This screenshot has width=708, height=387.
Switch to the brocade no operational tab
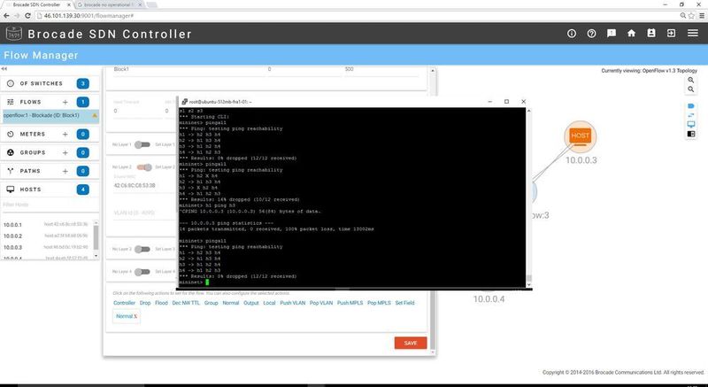tap(108, 4)
